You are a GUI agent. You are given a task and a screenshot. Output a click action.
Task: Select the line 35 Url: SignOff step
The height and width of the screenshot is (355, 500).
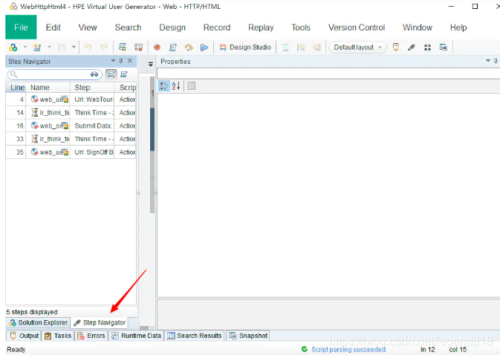71,152
